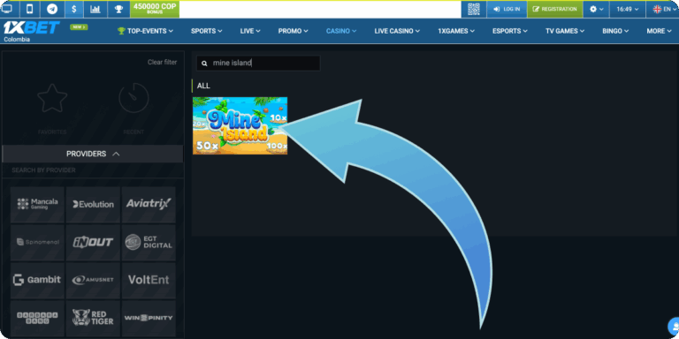
Task: Claim the 450000 COP bonus
Action: (x=155, y=9)
